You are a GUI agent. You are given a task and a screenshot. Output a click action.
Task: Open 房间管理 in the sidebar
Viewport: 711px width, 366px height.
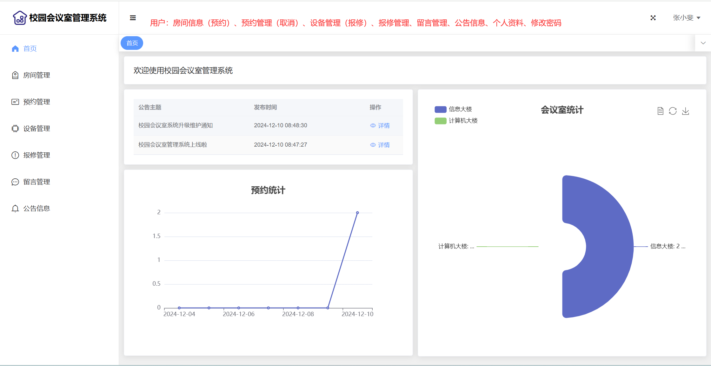pos(37,75)
